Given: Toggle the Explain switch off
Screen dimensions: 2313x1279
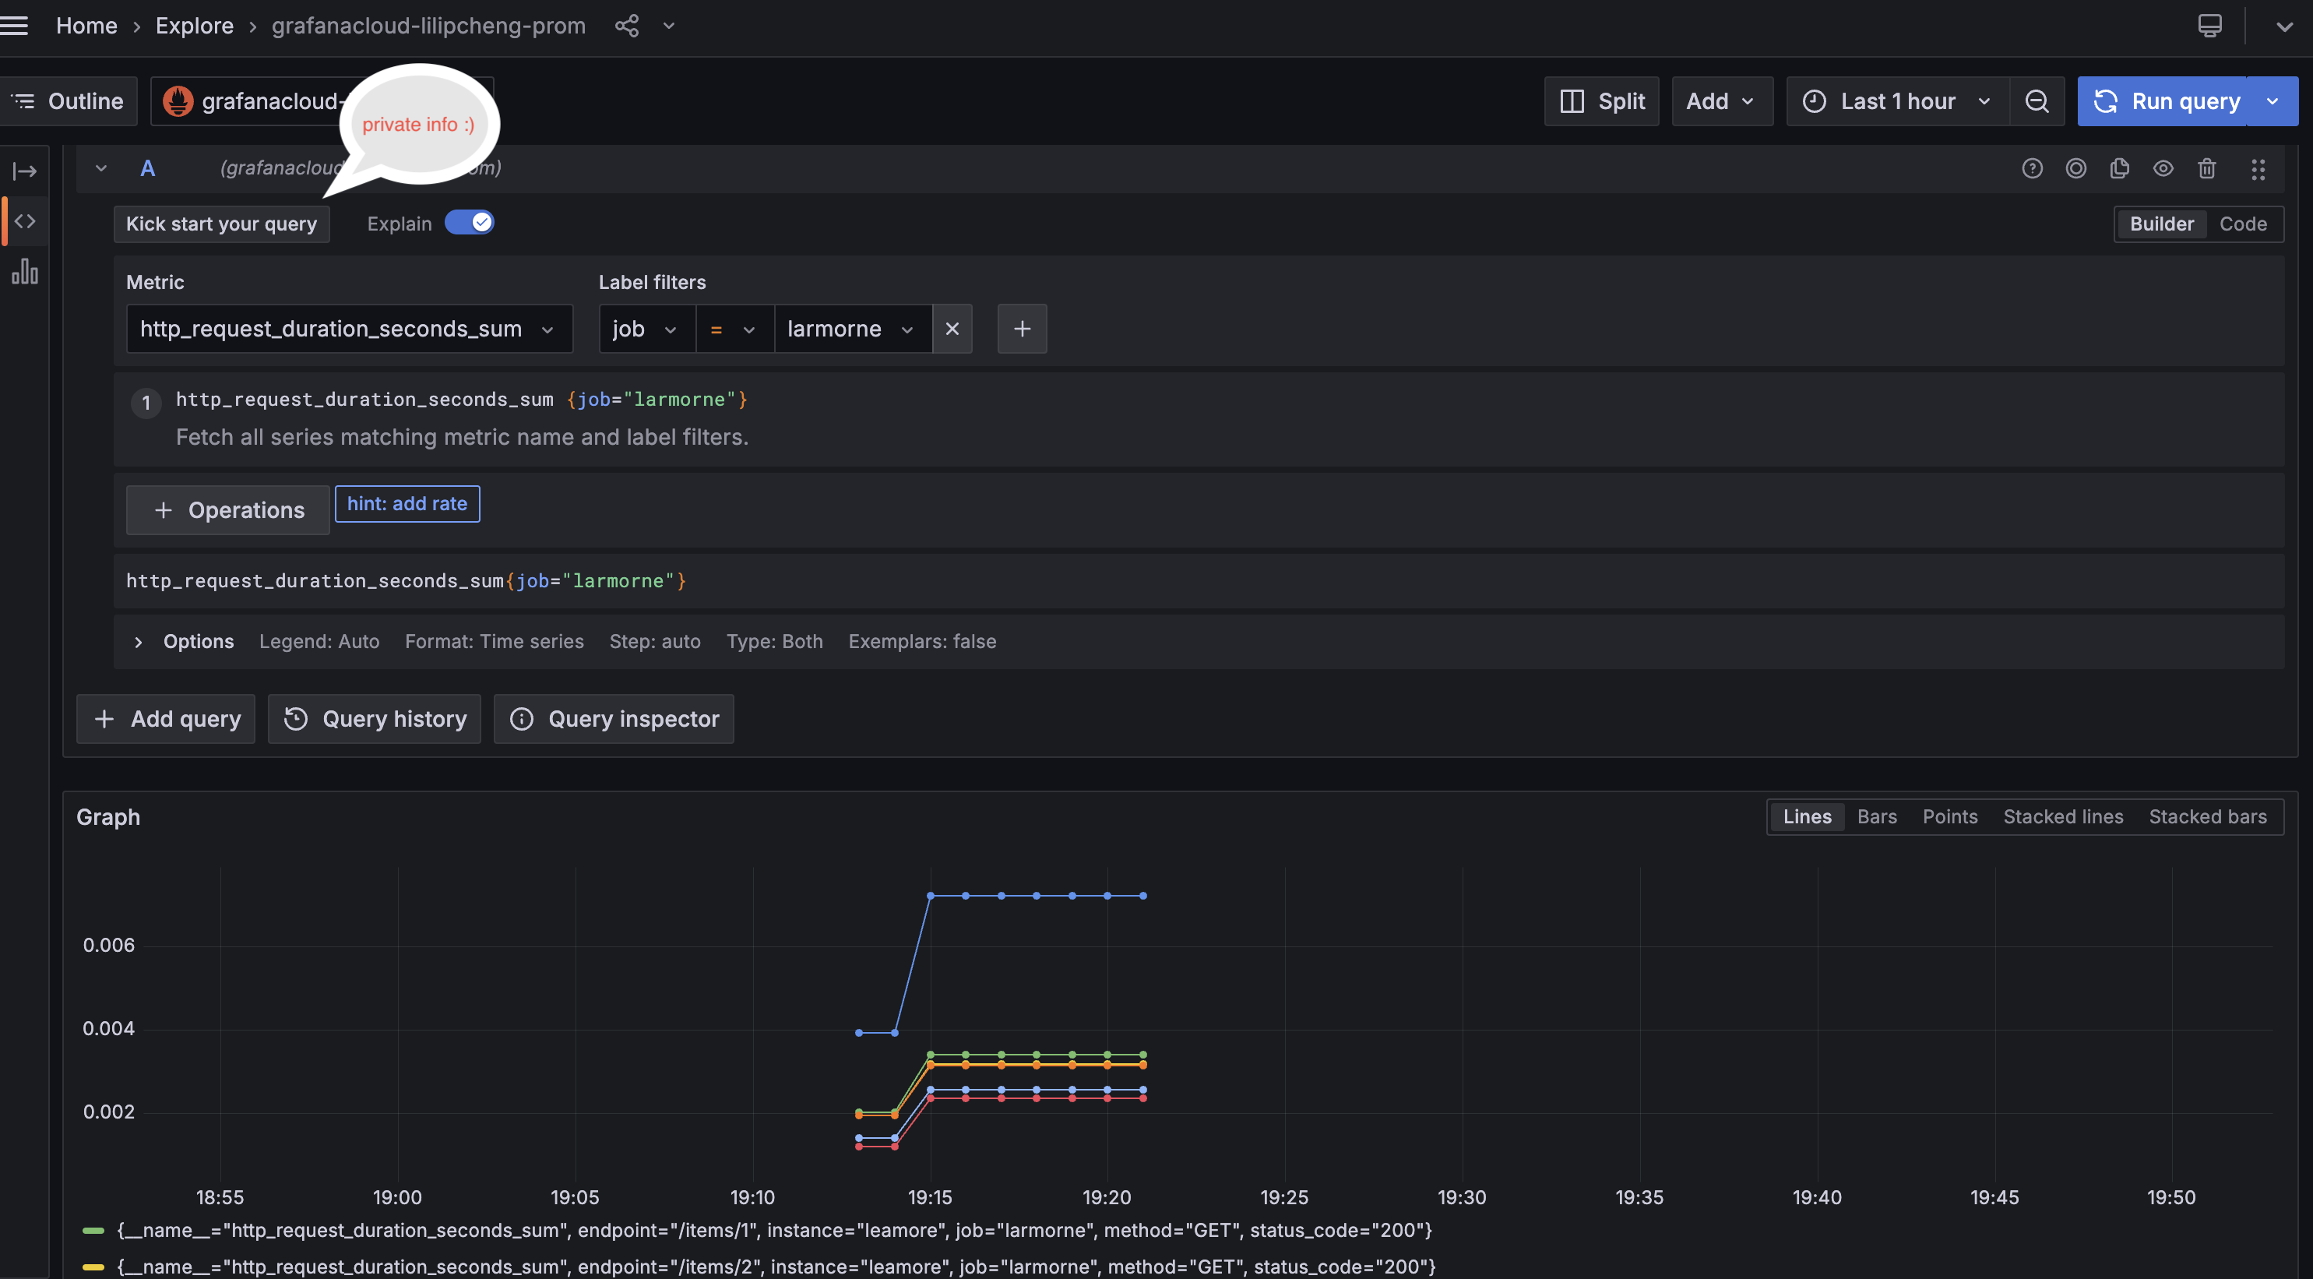Looking at the screenshot, I should (470, 223).
